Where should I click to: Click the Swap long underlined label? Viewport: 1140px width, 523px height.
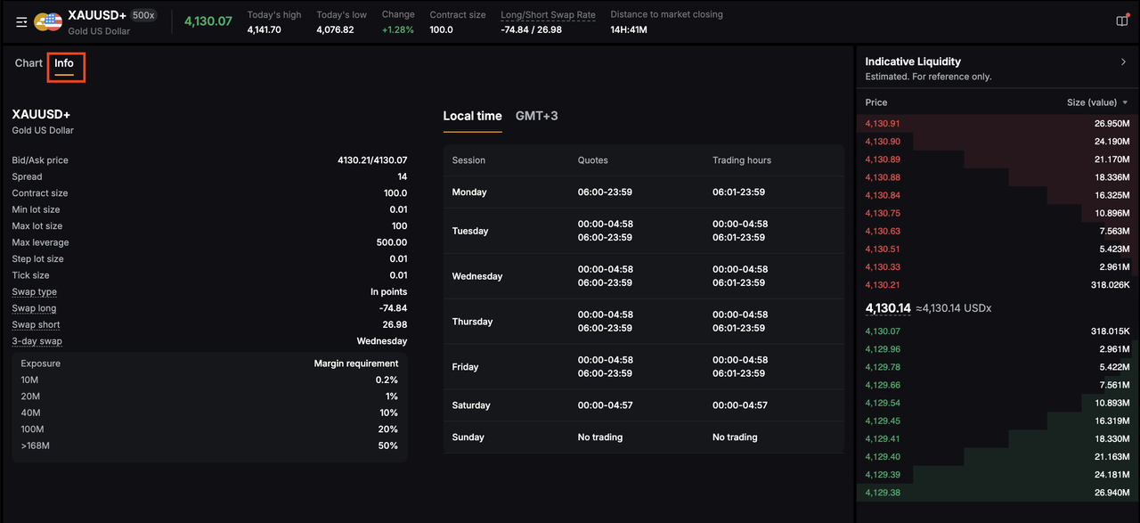34,308
